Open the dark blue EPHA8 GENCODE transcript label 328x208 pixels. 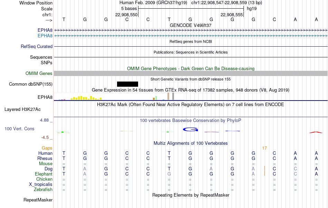[x=45, y=30]
